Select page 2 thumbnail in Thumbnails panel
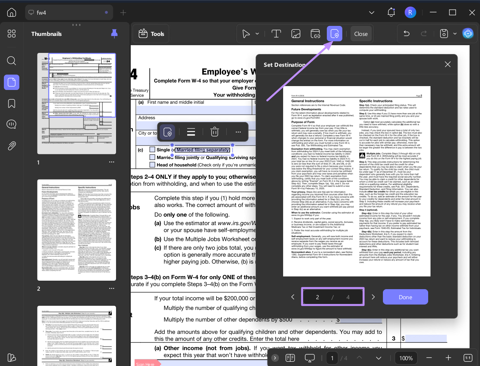 tap(76, 230)
